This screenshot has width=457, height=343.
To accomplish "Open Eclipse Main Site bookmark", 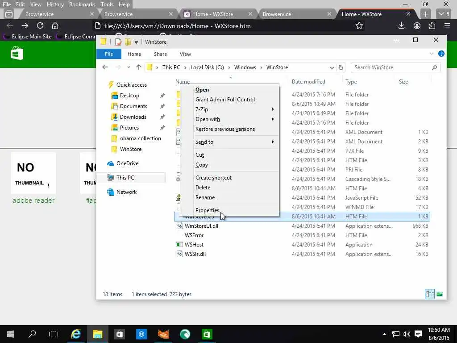I will (28, 37).
